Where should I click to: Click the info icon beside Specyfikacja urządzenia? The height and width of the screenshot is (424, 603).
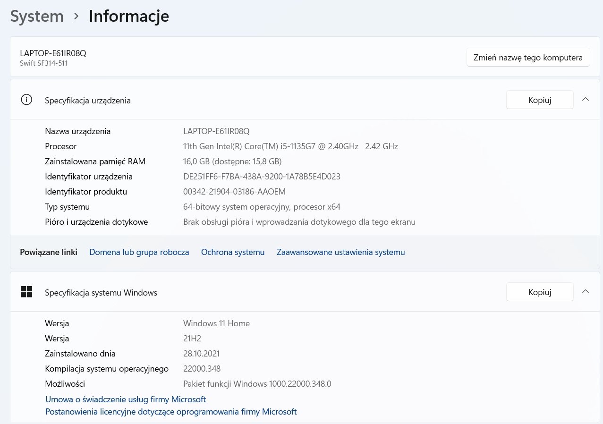tap(26, 100)
